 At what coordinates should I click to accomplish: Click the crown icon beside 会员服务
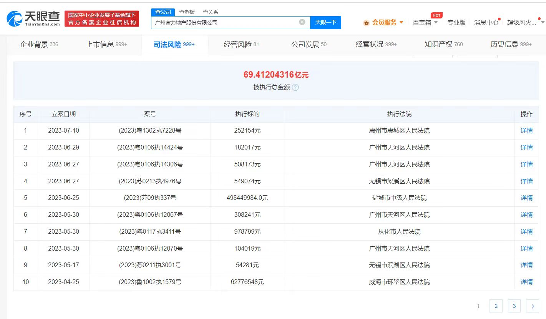pyautogui.click(x=366, y=23)
